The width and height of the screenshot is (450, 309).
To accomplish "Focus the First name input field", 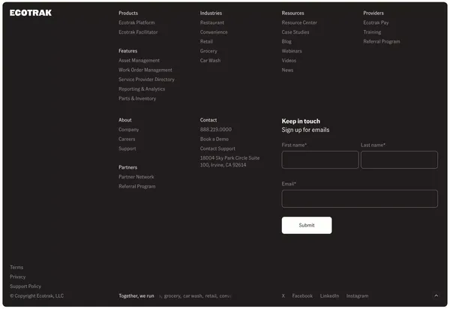I will click(320, 160).
